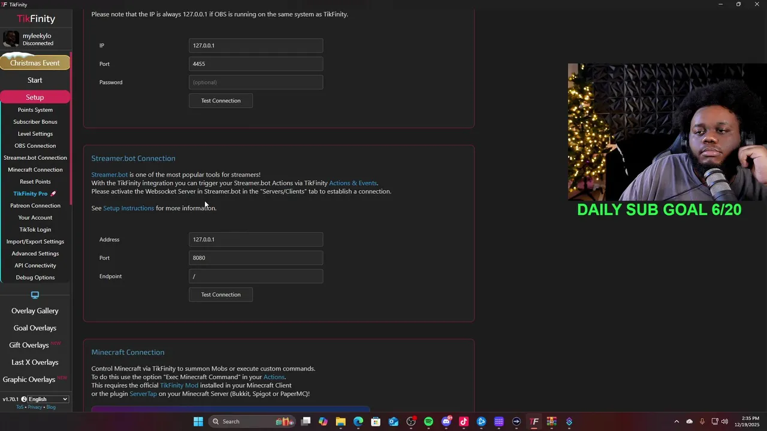Viewport: 767px width, 431px height.
Task: Open Task View from the taskbar
Action: pyautogui.click(x=306, y=421)
